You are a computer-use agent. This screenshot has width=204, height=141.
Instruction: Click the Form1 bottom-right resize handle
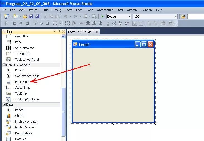pyautogui.click(x=155, y=123)
